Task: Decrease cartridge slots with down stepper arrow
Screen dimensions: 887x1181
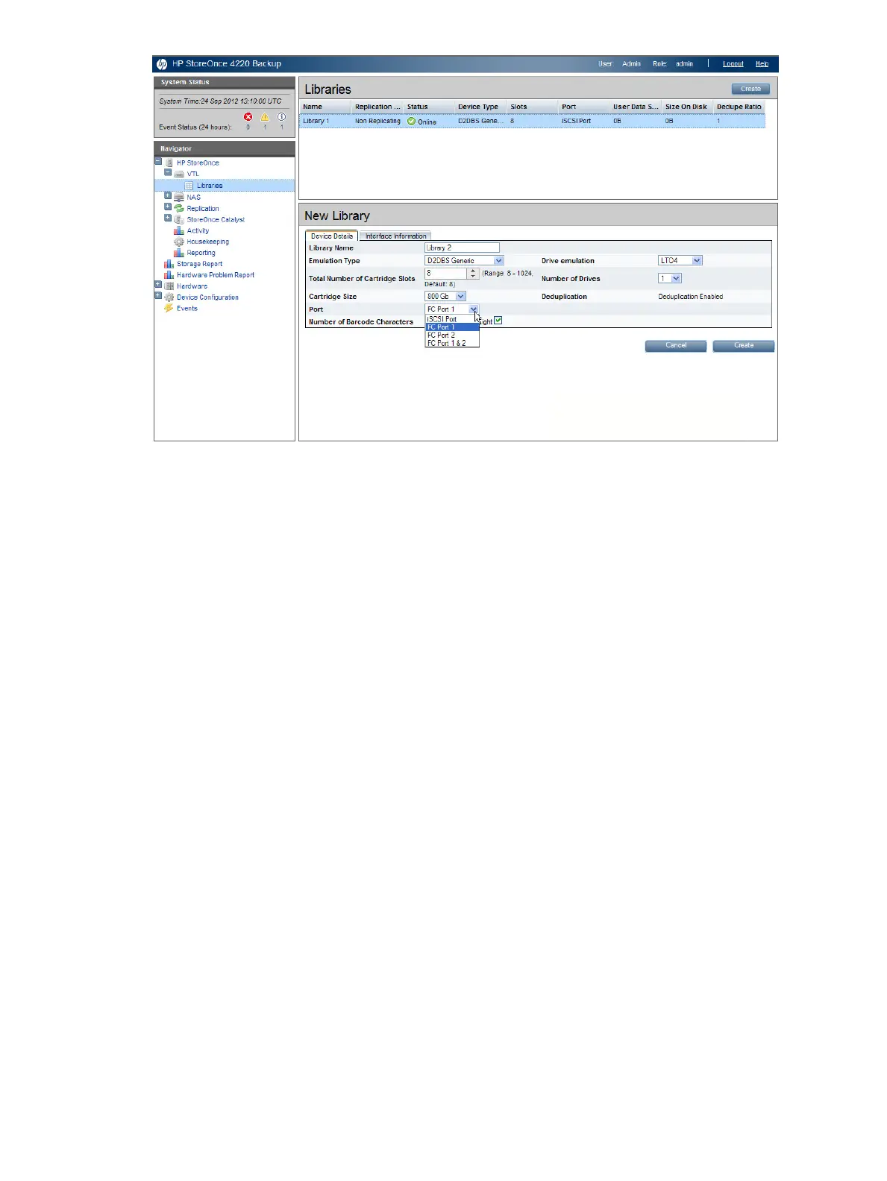Action: tap(473, 277)
